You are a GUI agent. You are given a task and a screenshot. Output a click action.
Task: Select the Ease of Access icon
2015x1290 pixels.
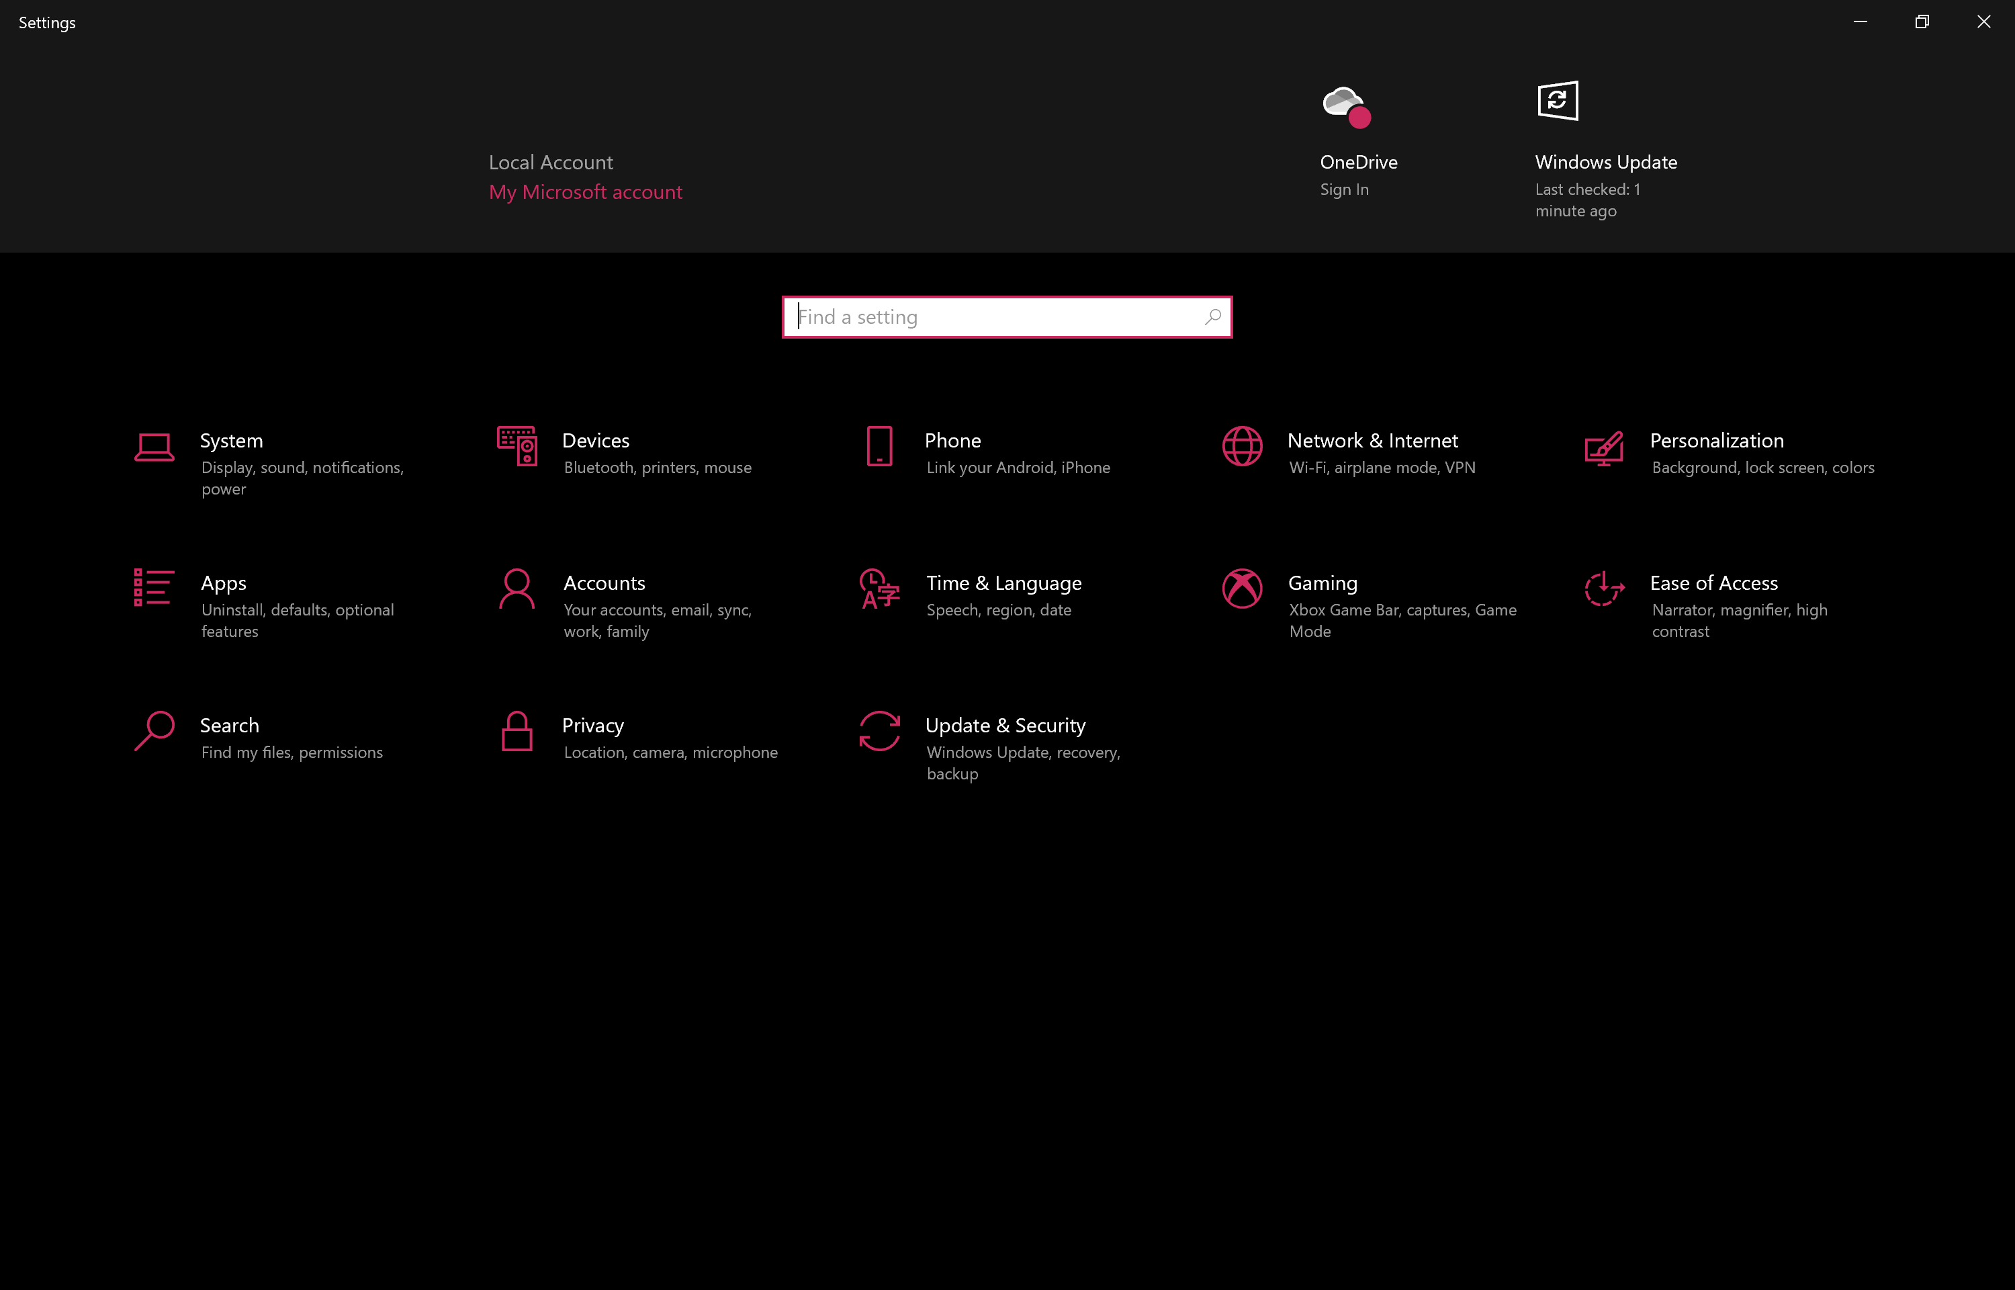click(1604, 589)
